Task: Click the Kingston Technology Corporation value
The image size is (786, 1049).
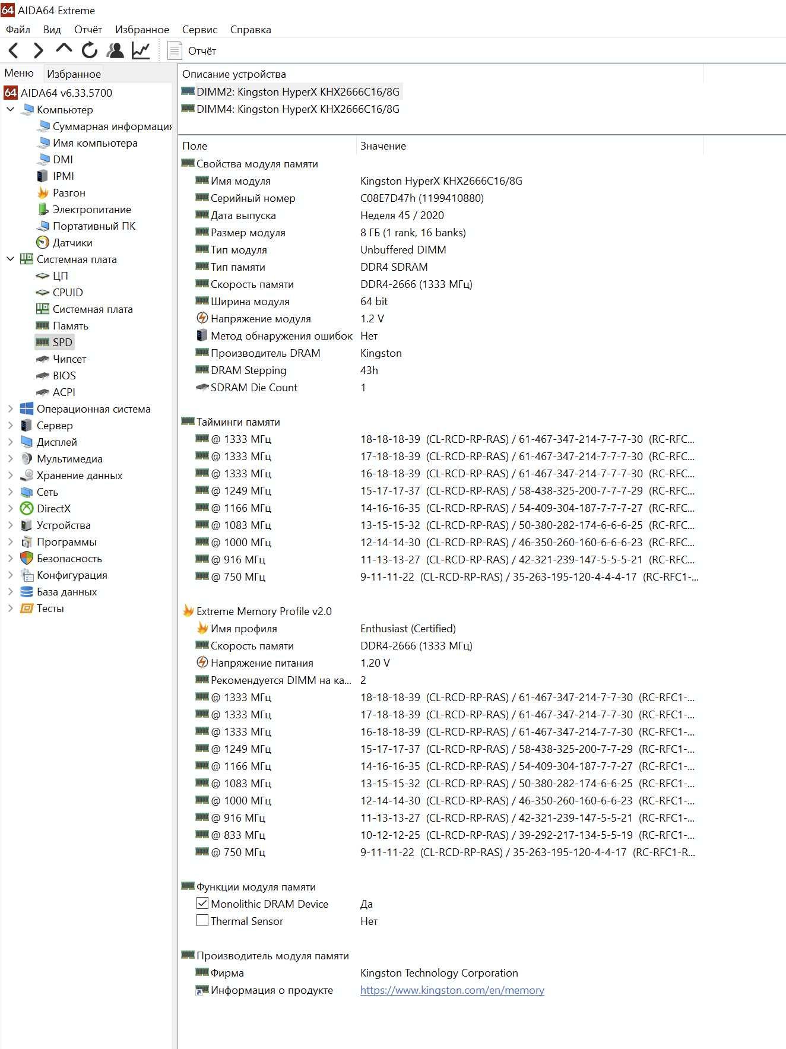Action: click(439, 972)
